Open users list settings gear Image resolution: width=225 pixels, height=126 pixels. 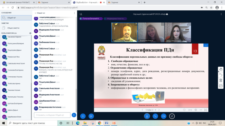pyautogui.click(x=30, y=33)
